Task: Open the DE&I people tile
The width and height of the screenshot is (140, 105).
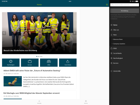Action: coord(49,63)
